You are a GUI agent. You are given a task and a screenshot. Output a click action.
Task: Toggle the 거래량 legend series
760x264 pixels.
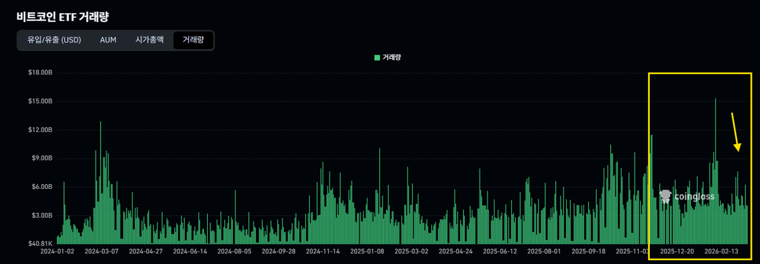(388, 57)
